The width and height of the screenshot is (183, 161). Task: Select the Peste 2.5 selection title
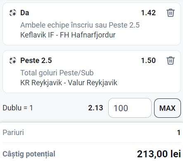coord(36,61)
